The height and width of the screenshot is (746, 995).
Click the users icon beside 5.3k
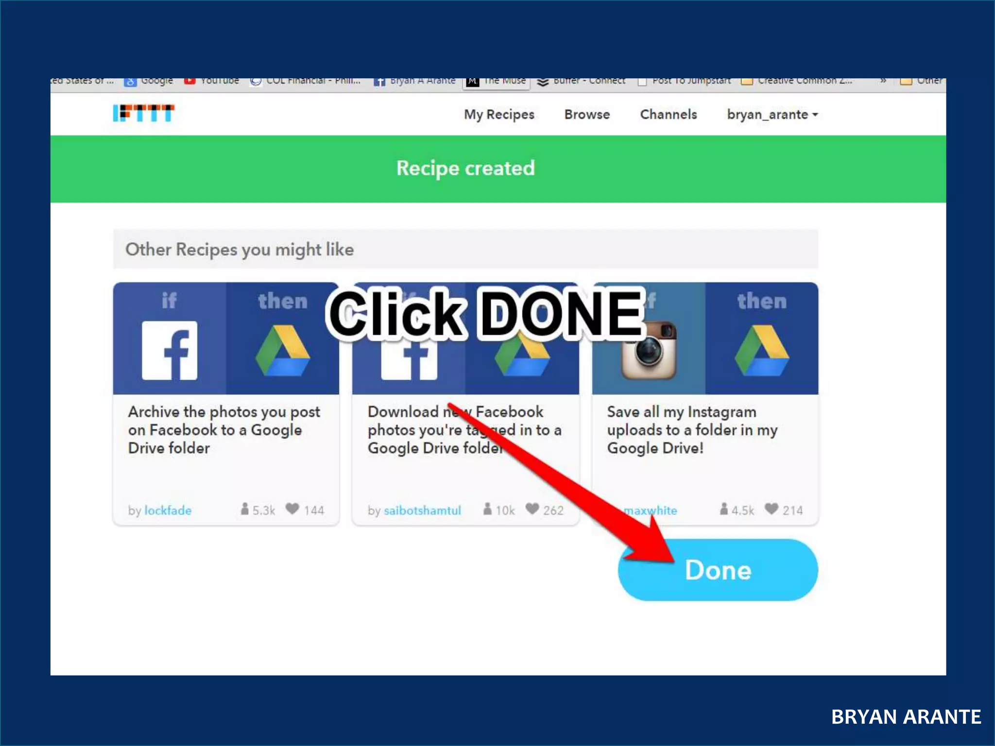coord(244,509)
